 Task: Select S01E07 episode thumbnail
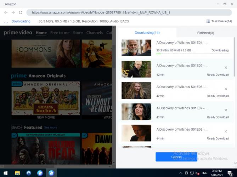point(136,112)
